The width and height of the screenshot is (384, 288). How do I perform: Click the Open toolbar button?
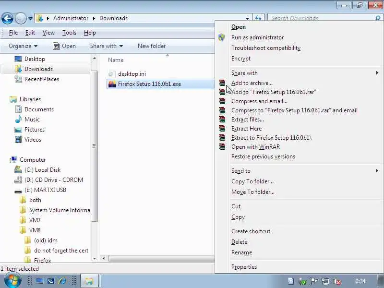click(64, 46)
